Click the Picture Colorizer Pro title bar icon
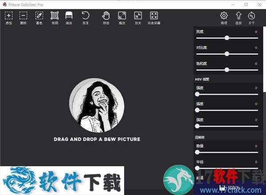The width and height of the screenshot is (266, 195). (4, 4)
